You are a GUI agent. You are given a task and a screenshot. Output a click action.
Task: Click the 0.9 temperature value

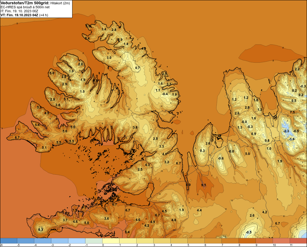(x=254, y=134)
